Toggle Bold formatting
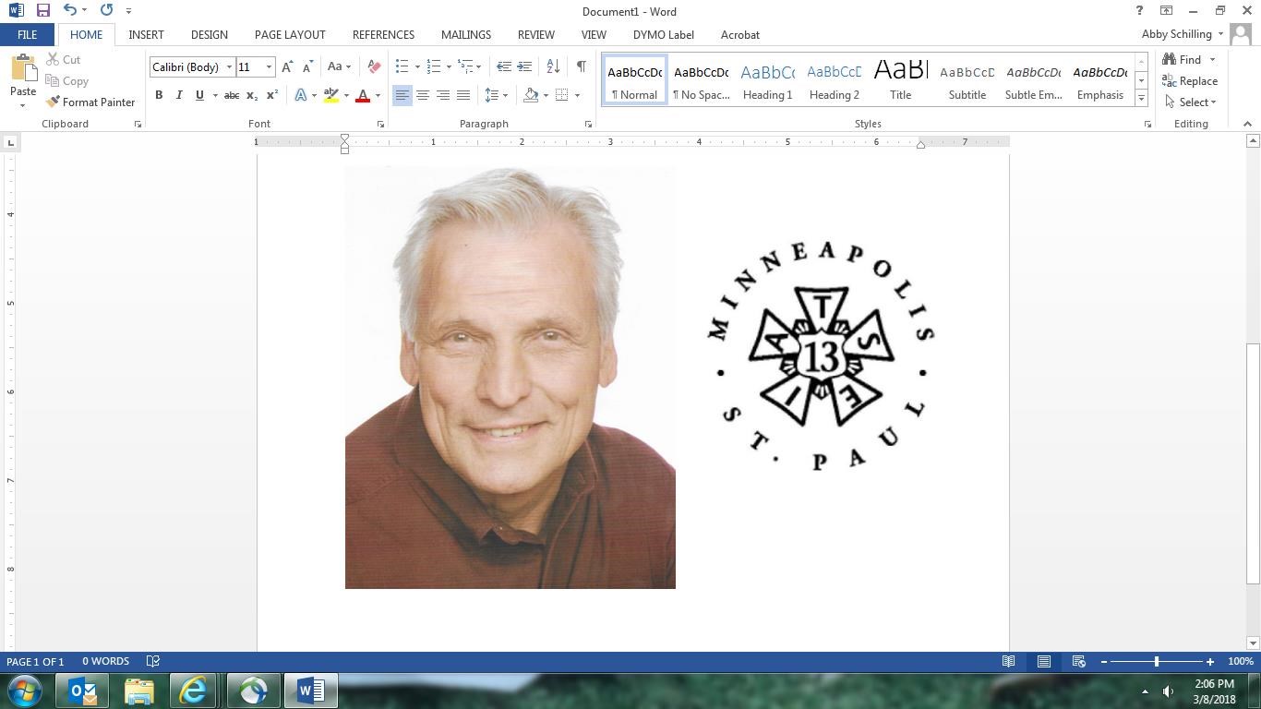 click(x=159, y=95)
